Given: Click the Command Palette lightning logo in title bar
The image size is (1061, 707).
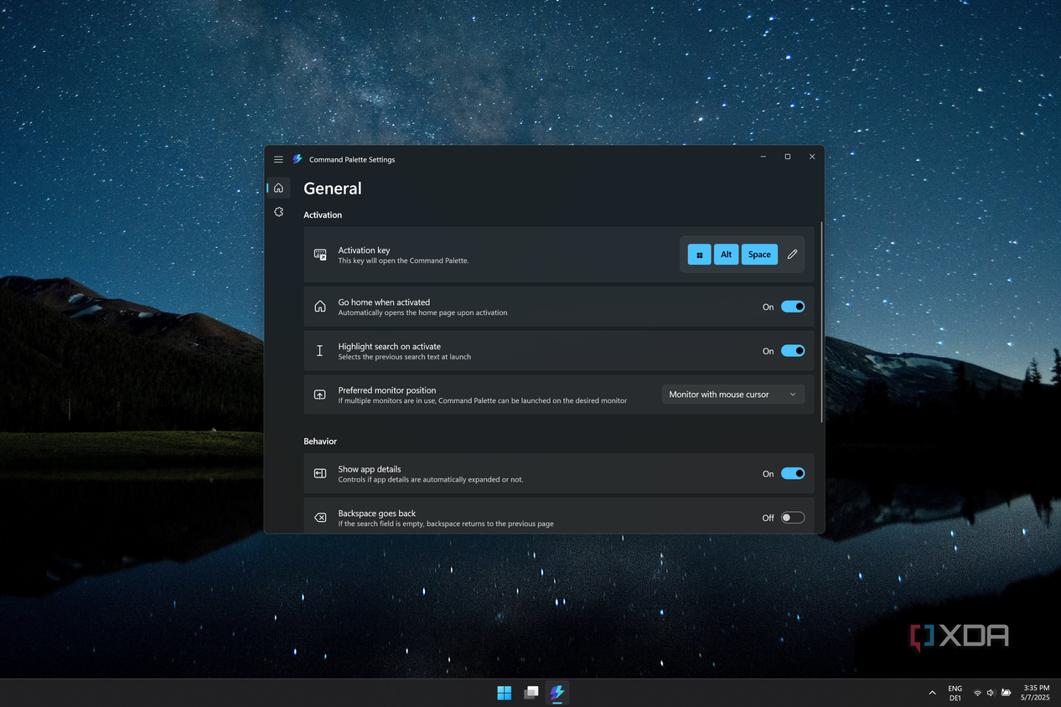Looking at the screenshot, I should [x=298, y=159].
